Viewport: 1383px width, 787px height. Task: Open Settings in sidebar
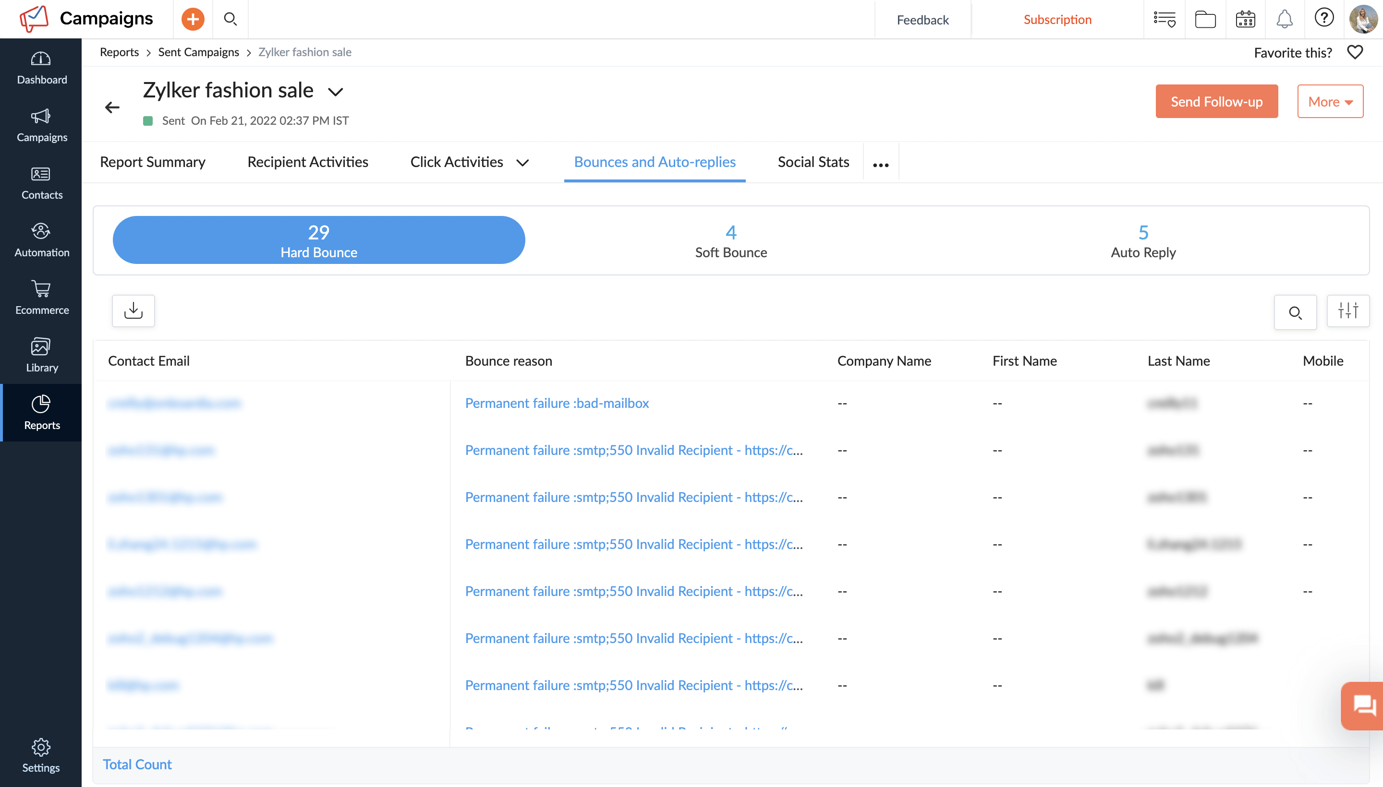tap(41, 756)
